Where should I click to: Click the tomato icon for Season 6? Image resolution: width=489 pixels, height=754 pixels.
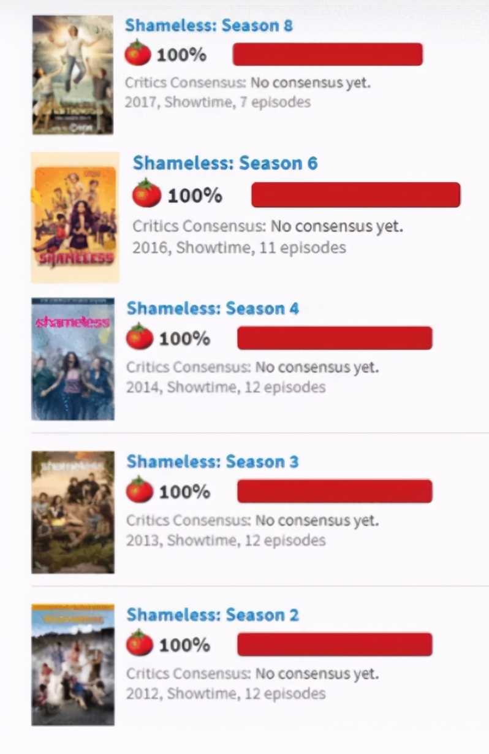[146, 194]
